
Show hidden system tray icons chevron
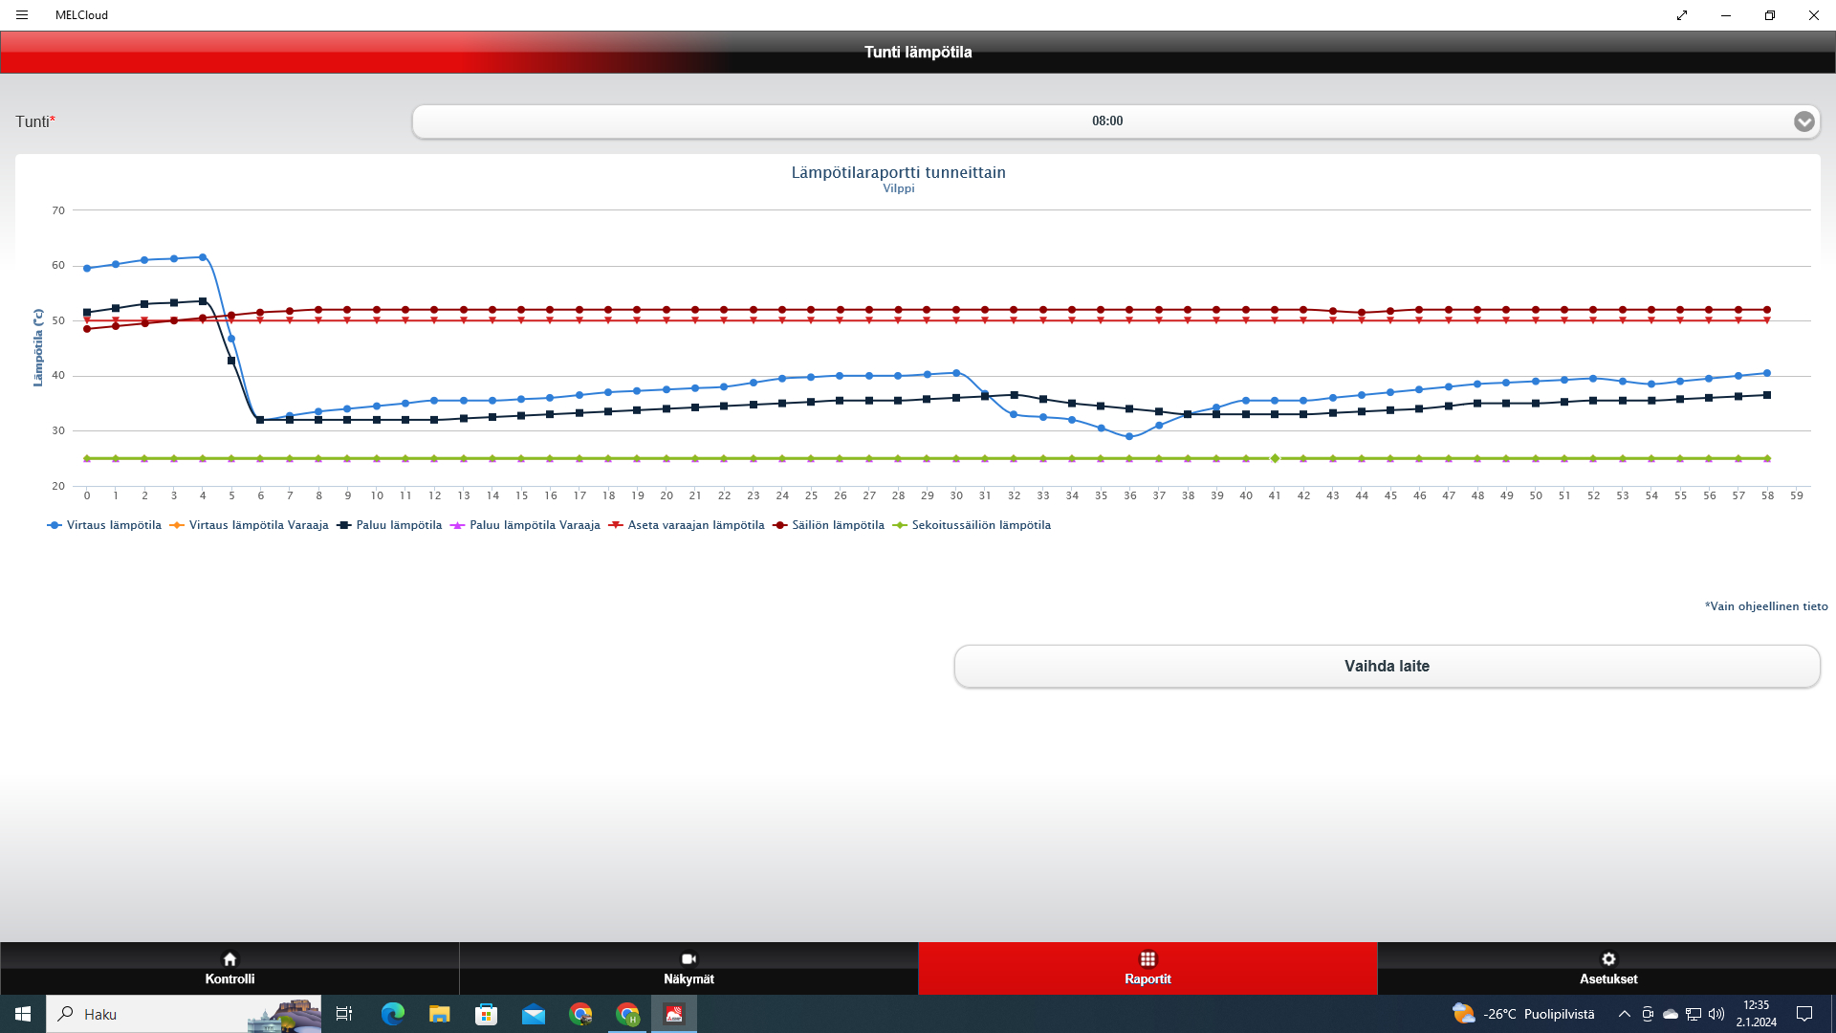click(x=1624, y=1014)
